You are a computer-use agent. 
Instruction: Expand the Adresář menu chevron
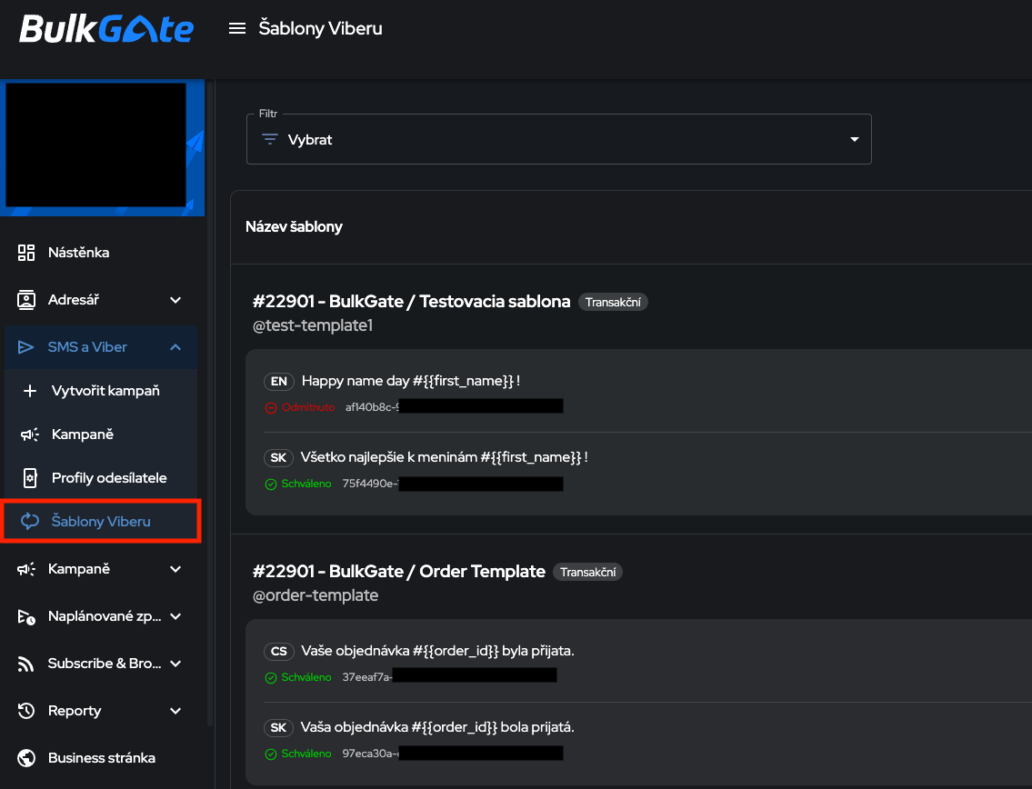(x=175, y=300)
